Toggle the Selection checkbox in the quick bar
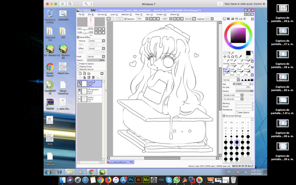This screenshot has height=185, width=296. click(126, 19)
